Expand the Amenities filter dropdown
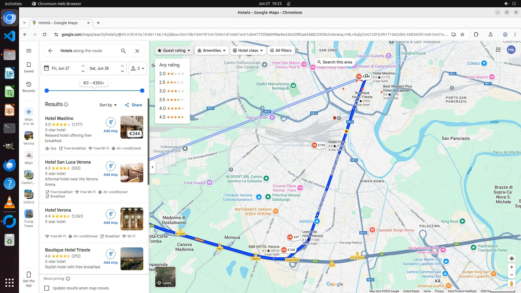 tap(212, 50)
